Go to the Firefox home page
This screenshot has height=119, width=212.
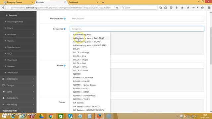coord(182,8)
